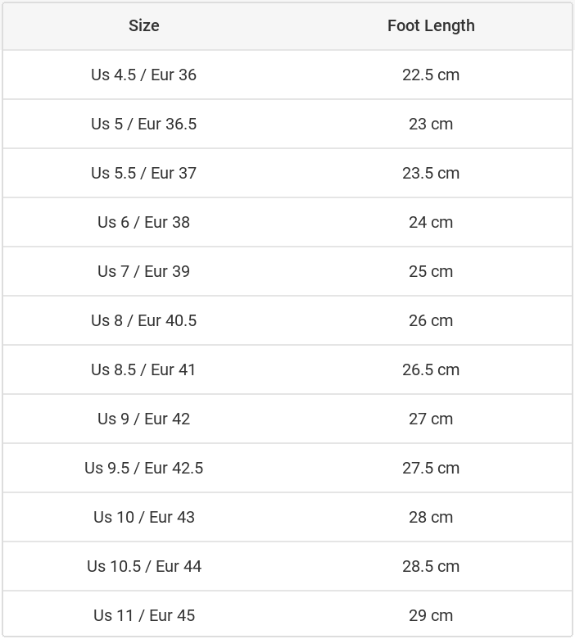The image size is (575, 639).
Task: Pick the Us 9 / Eur 42 row
Action: pyautogui.click(x=143, y=419)
